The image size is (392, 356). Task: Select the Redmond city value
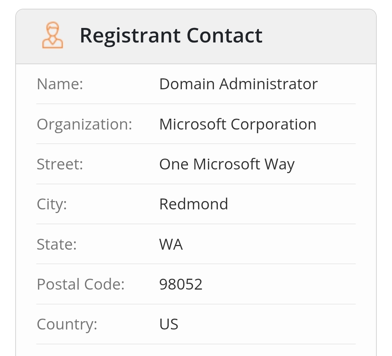pos(193,204)
